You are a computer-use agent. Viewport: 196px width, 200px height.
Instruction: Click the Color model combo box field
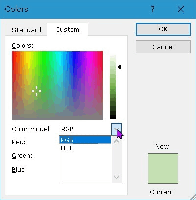(x=85, y=129)
